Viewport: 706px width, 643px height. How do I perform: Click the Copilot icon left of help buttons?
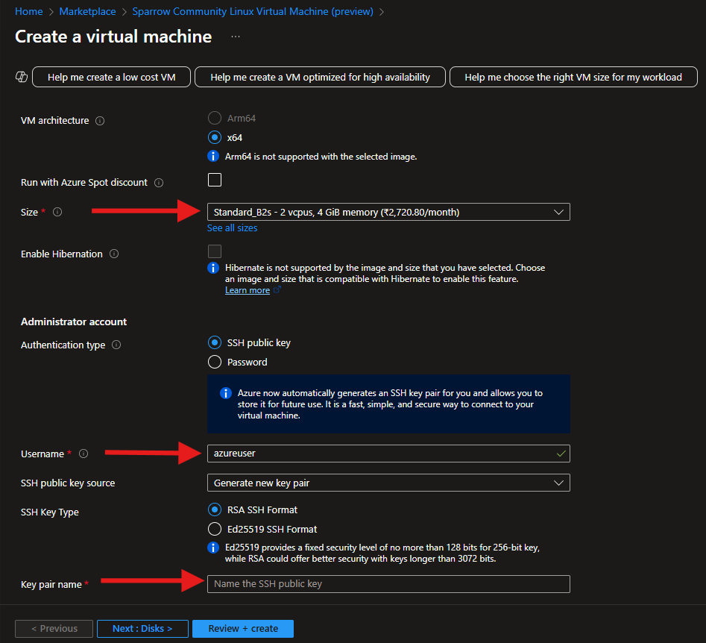click(21, 76)
